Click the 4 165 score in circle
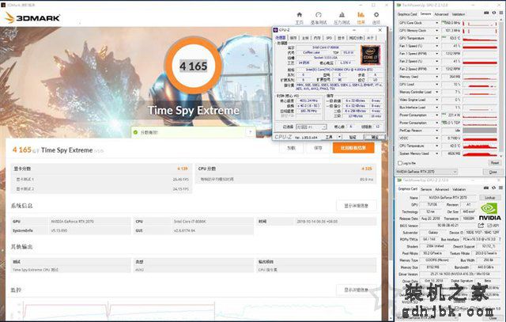The height and width of the screenshot is (322, 506). pos(193,66)
